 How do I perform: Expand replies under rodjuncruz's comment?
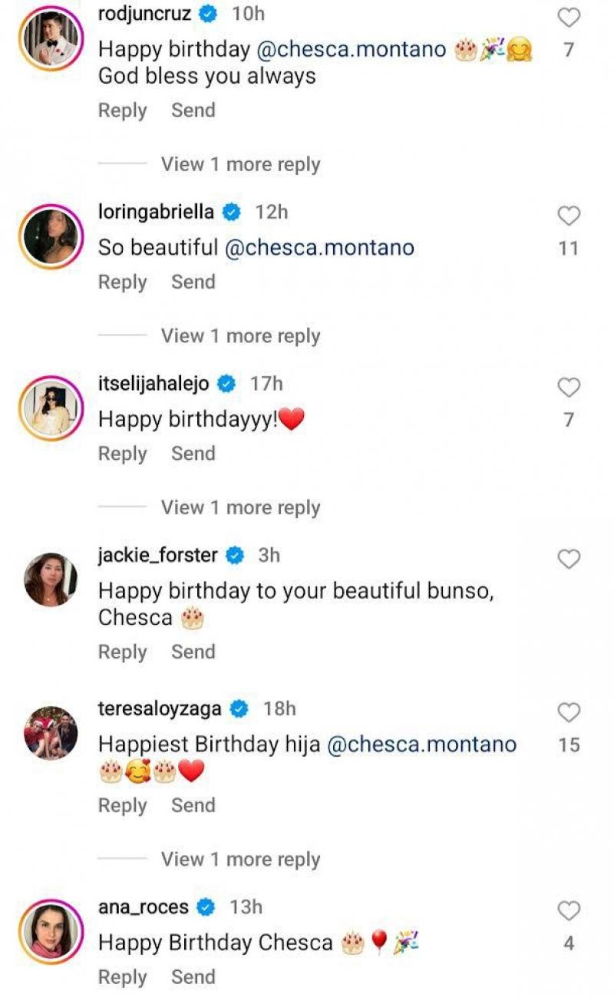pos(240,164)
